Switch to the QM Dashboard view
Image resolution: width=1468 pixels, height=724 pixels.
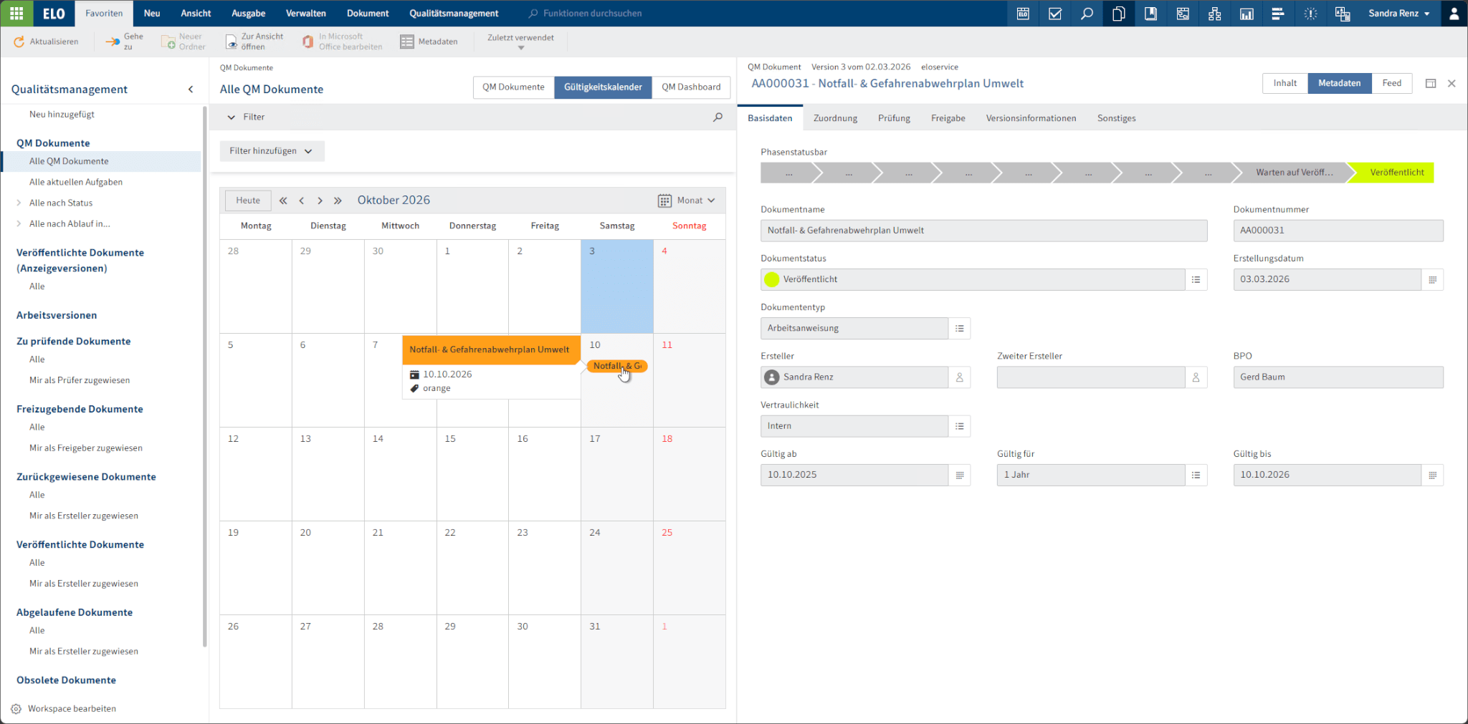click(690, 87)
